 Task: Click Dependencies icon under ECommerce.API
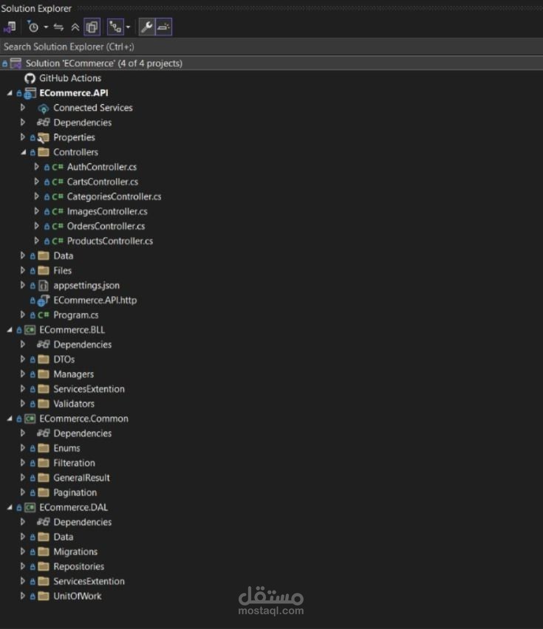tap(43, 123)
